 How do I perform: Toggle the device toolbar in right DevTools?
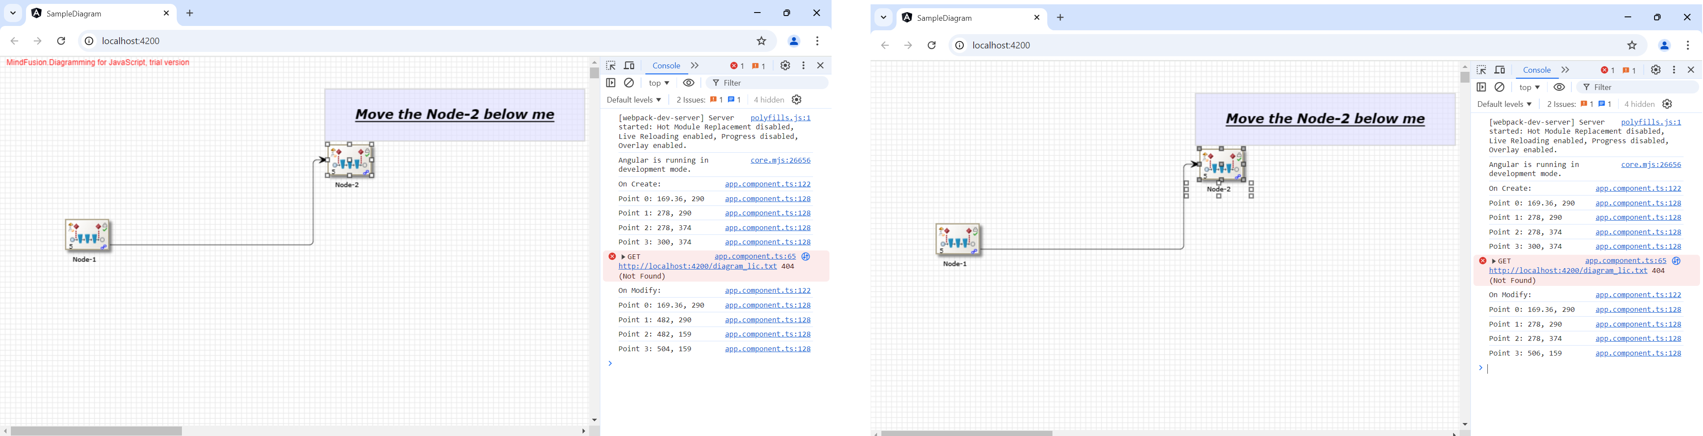(x=1500, y=70)
